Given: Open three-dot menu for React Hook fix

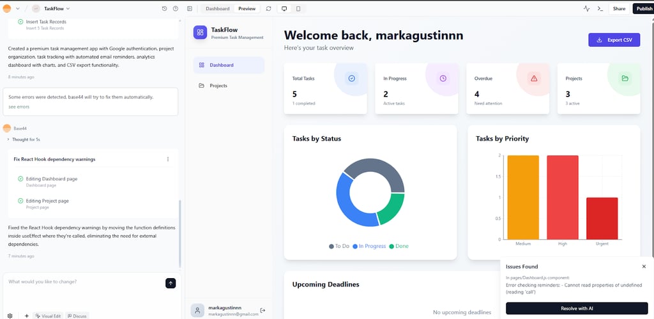Looking at the screenshot, I should 168,159.
